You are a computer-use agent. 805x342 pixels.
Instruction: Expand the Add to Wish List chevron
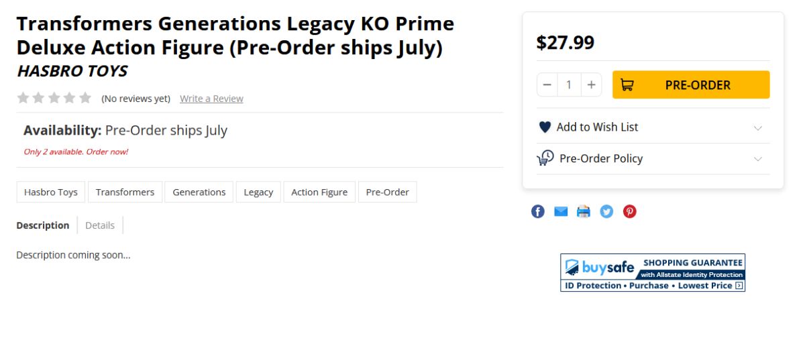[758, 127]
